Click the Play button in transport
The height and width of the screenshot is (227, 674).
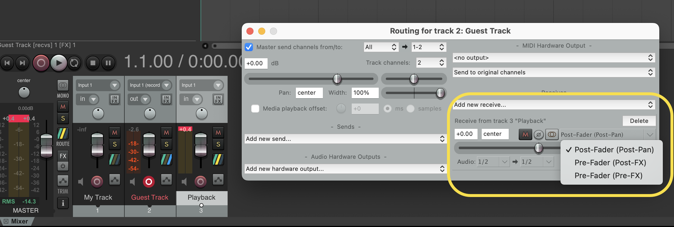(x=59, y=63)
